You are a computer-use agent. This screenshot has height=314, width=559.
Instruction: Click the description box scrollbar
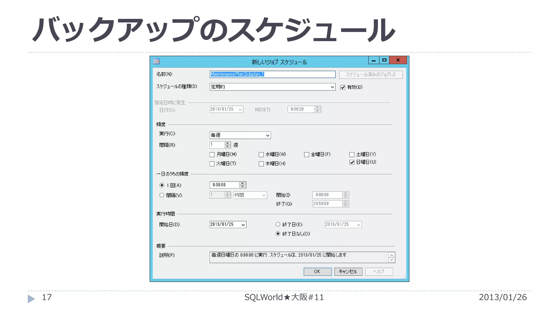coord(391,257)
